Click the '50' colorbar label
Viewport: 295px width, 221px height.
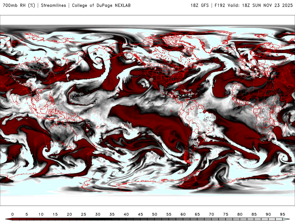pyautogui.click(x=155, y=214)
